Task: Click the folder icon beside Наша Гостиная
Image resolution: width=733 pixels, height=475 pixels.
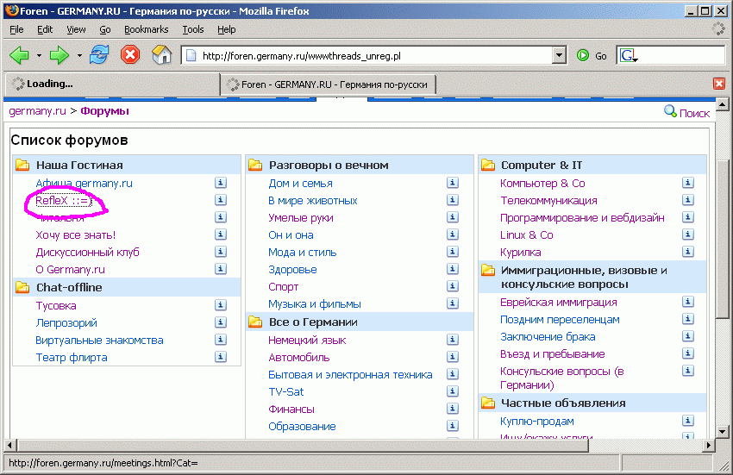Action: [x=22, y=165]
